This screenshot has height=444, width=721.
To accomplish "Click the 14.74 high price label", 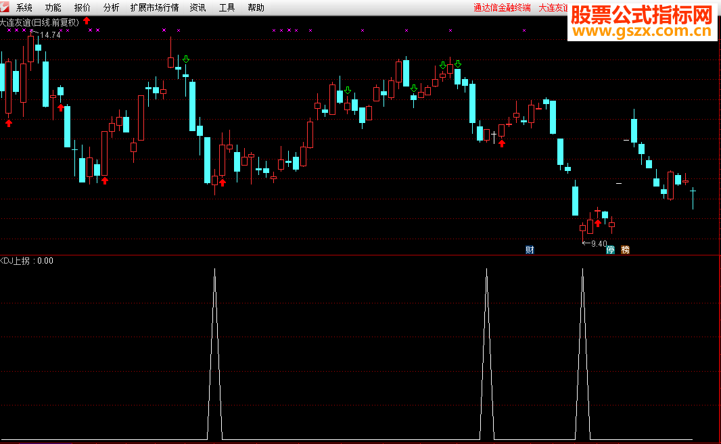I will [50, 35].
